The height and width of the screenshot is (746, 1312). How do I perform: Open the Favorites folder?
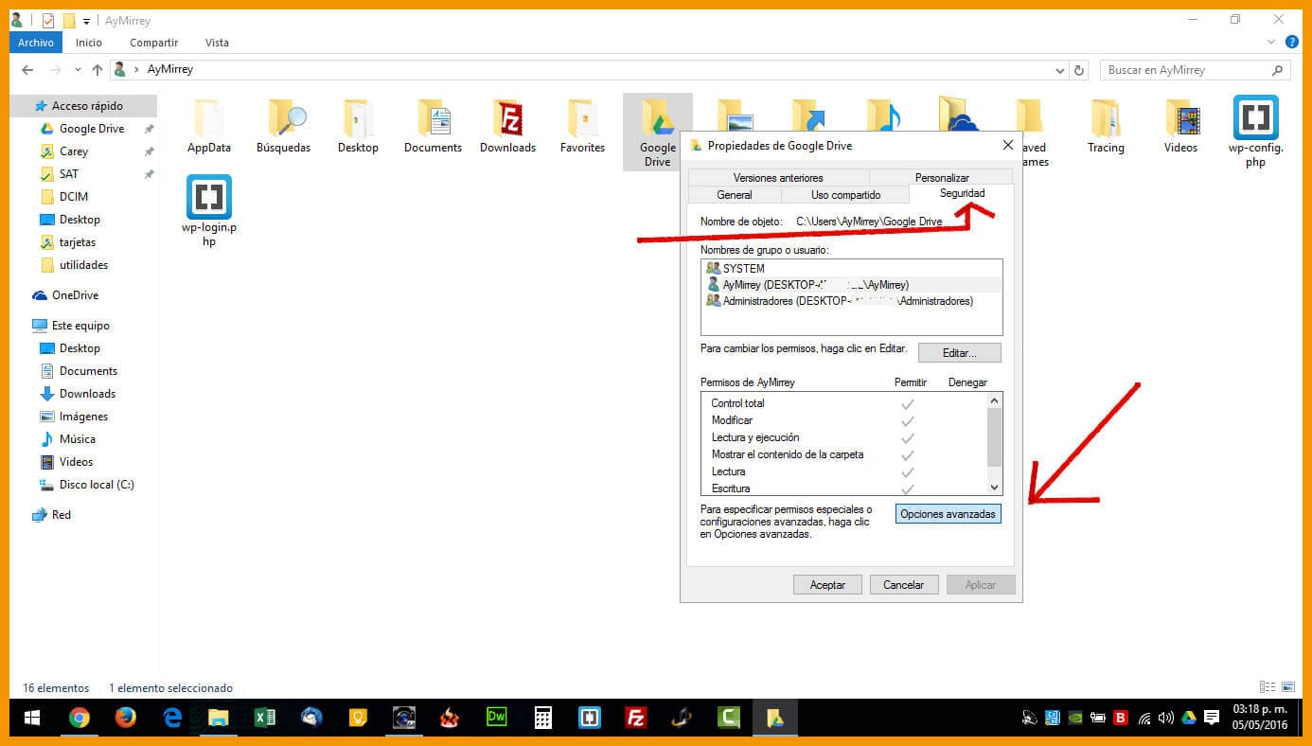tap(582, 126)
